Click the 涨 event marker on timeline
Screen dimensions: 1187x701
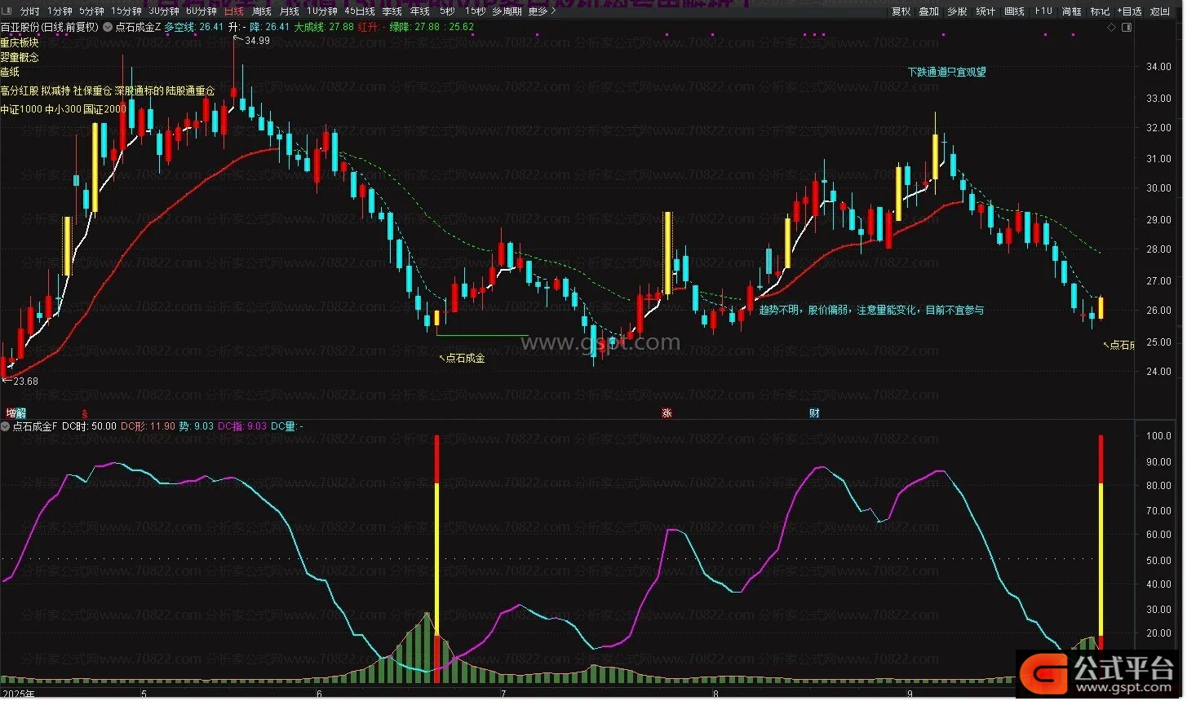[x=667, y=413]
